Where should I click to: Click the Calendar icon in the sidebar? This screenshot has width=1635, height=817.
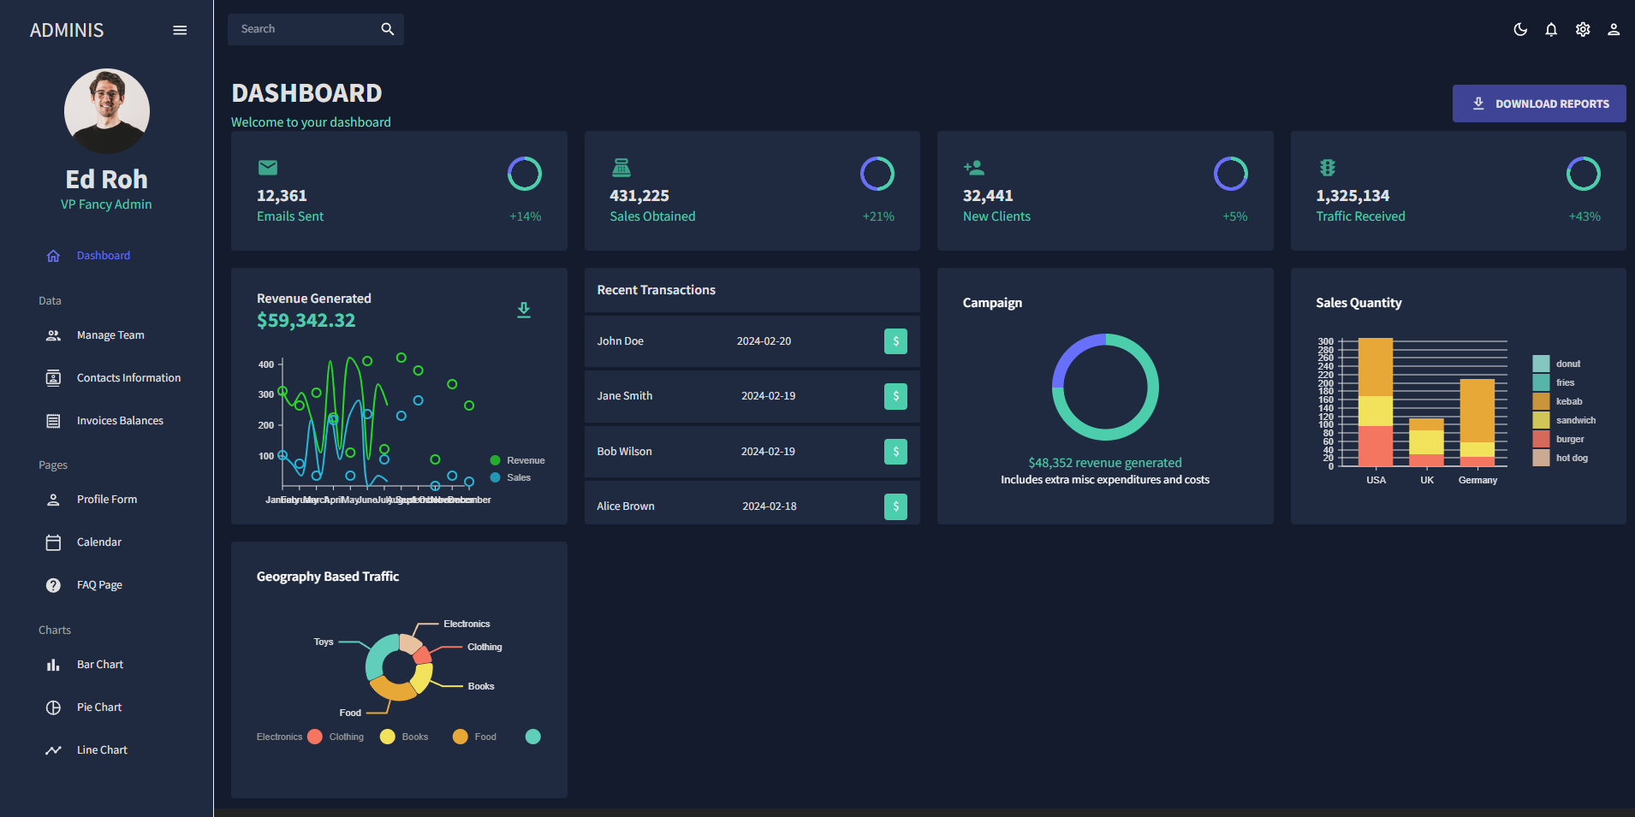[53, 542]
